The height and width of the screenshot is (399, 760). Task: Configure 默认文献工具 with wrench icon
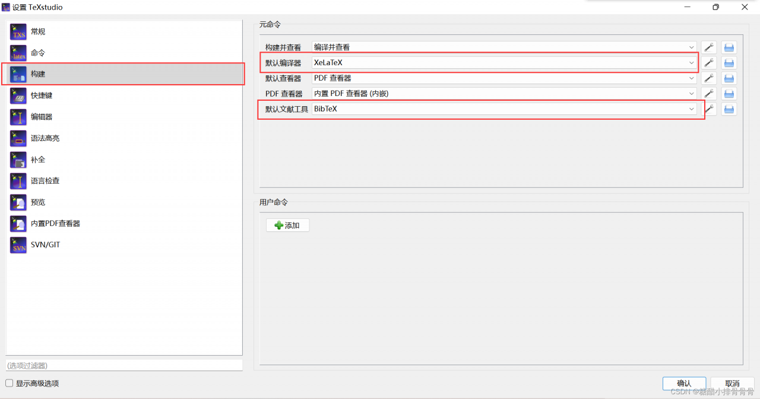tap(710, 109)
